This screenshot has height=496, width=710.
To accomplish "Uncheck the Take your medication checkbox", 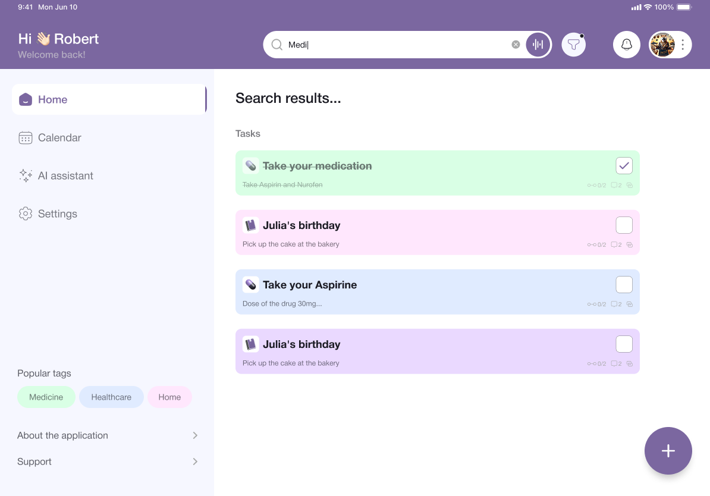I will pos(624,166).
